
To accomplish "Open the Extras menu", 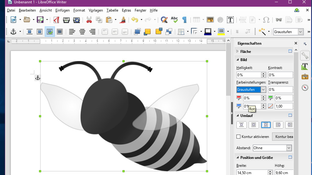I will coord(126,10).
